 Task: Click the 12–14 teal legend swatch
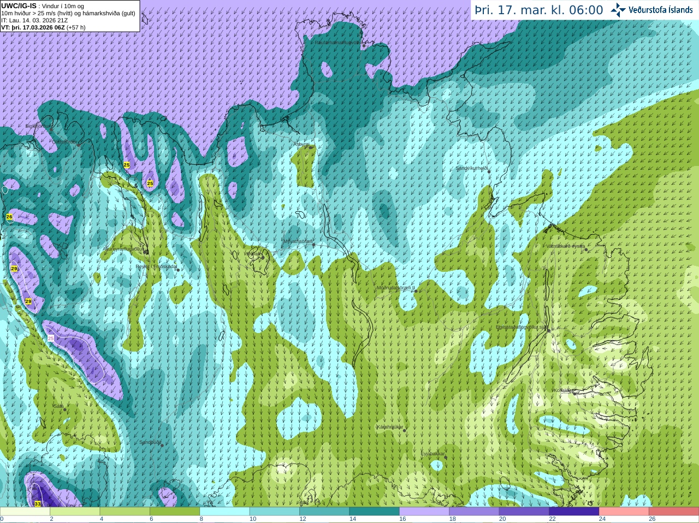click(x=324, y=512)
